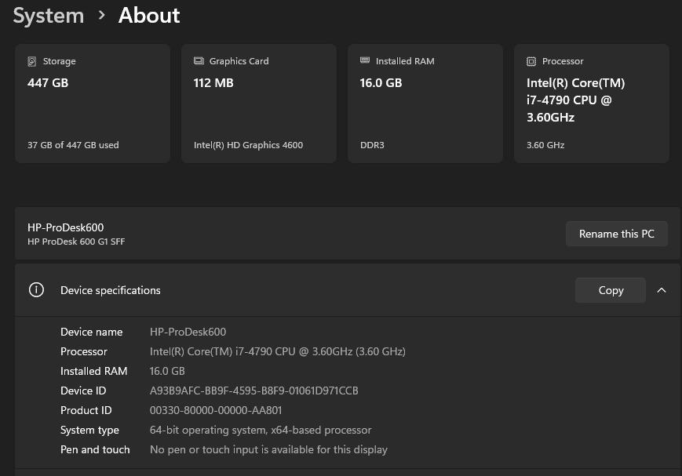Click the Product ID value 00330-80000-00000-AA801
682x476 pixels.
(216, 410)
